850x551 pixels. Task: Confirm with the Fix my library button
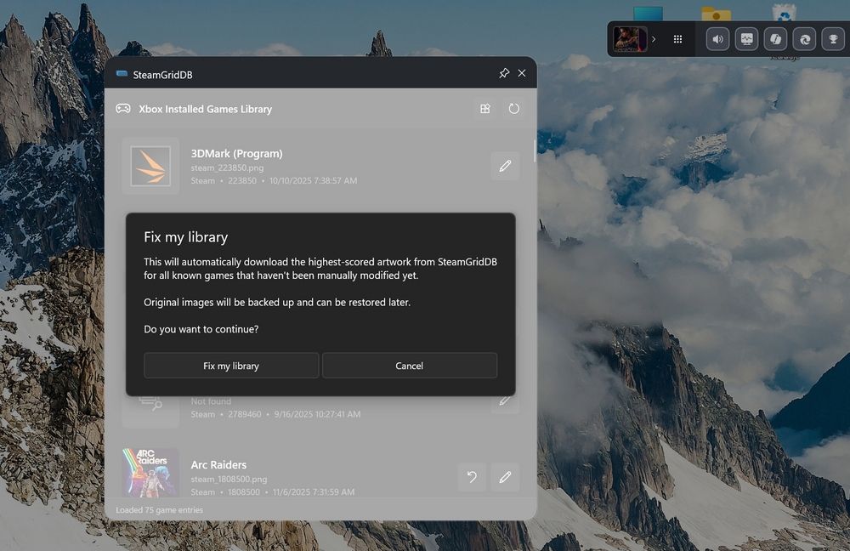(x=231, y=366)
